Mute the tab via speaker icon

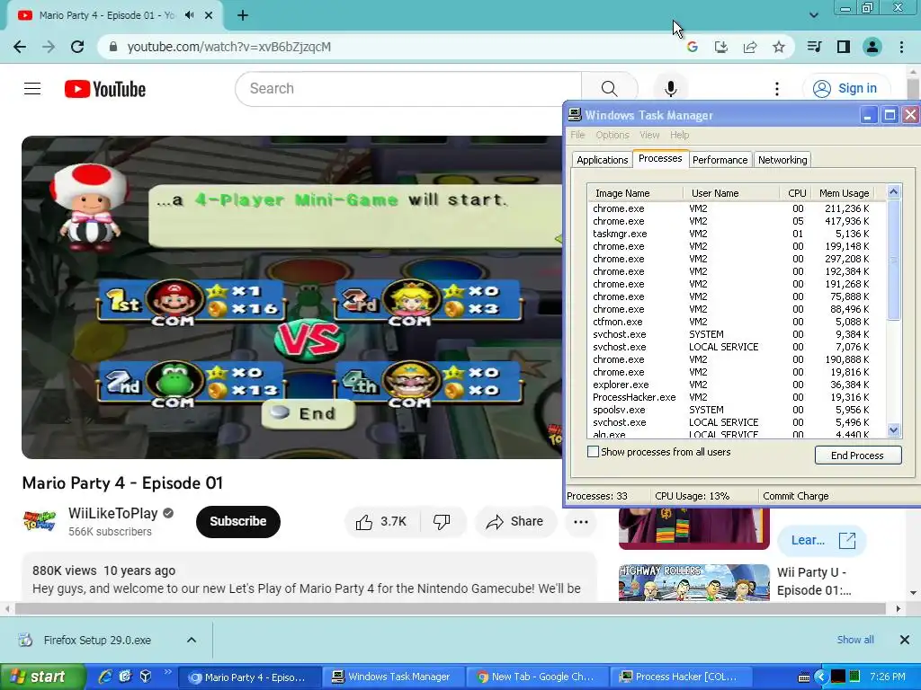tap(189, 15)
